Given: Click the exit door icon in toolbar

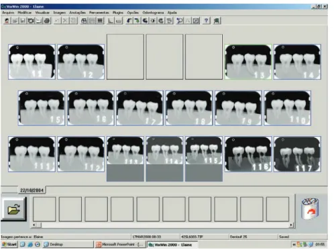Looking at the screenshot, I should (217, 21).
